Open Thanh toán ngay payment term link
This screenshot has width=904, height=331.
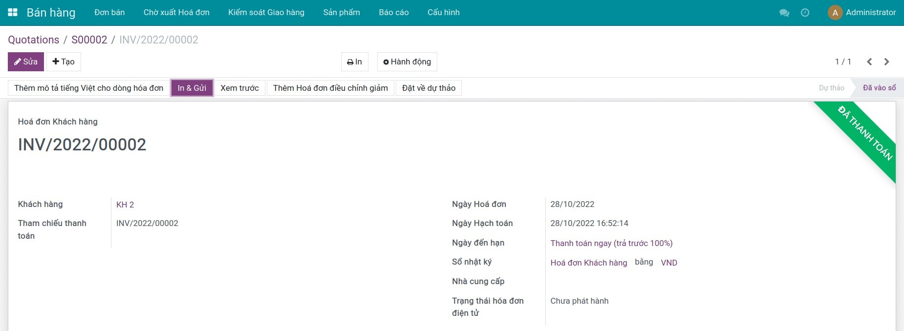pos(611,243)
